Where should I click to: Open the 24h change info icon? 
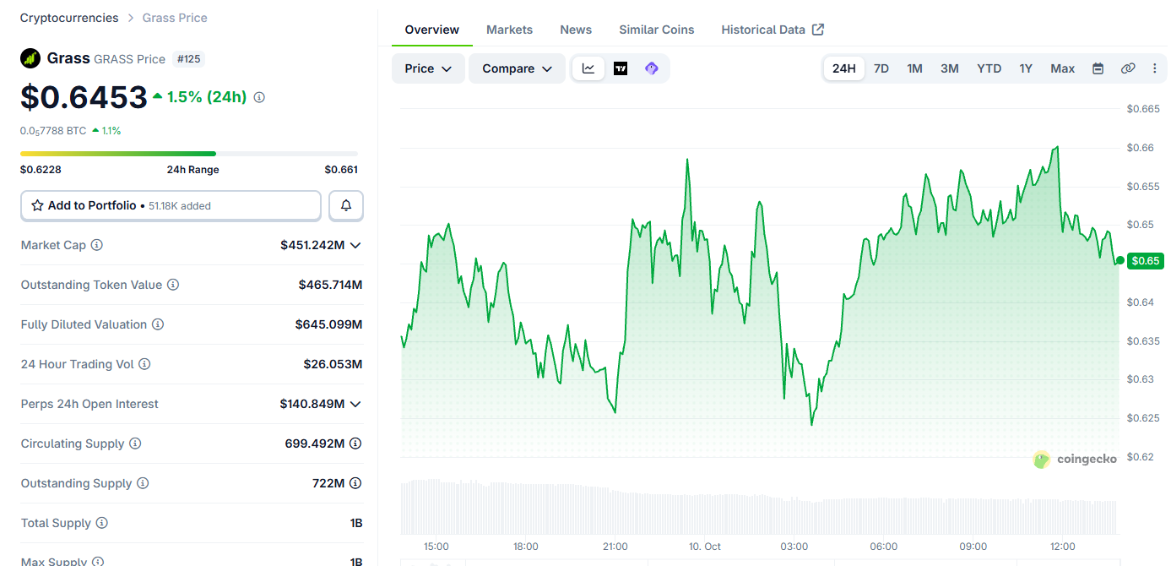coord(259,97)
